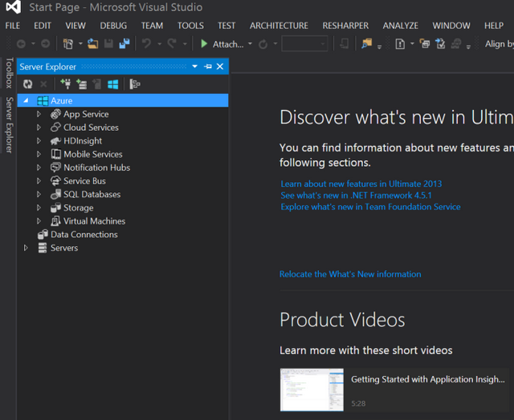Expand the HDInsight node
Screen dimensions: 514x420
[x=39, y=140]
